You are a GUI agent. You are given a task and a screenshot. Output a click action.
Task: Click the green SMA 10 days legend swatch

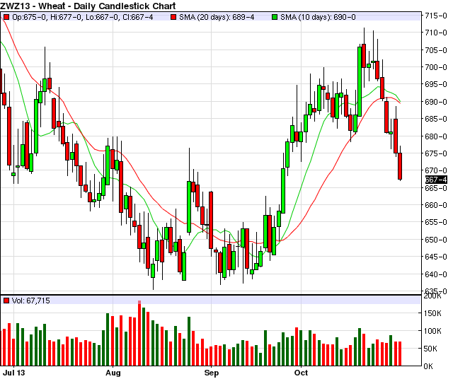(275, 17)
